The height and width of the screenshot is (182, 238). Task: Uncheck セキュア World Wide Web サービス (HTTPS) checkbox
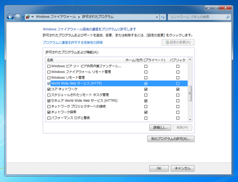(x=49, y=101)
